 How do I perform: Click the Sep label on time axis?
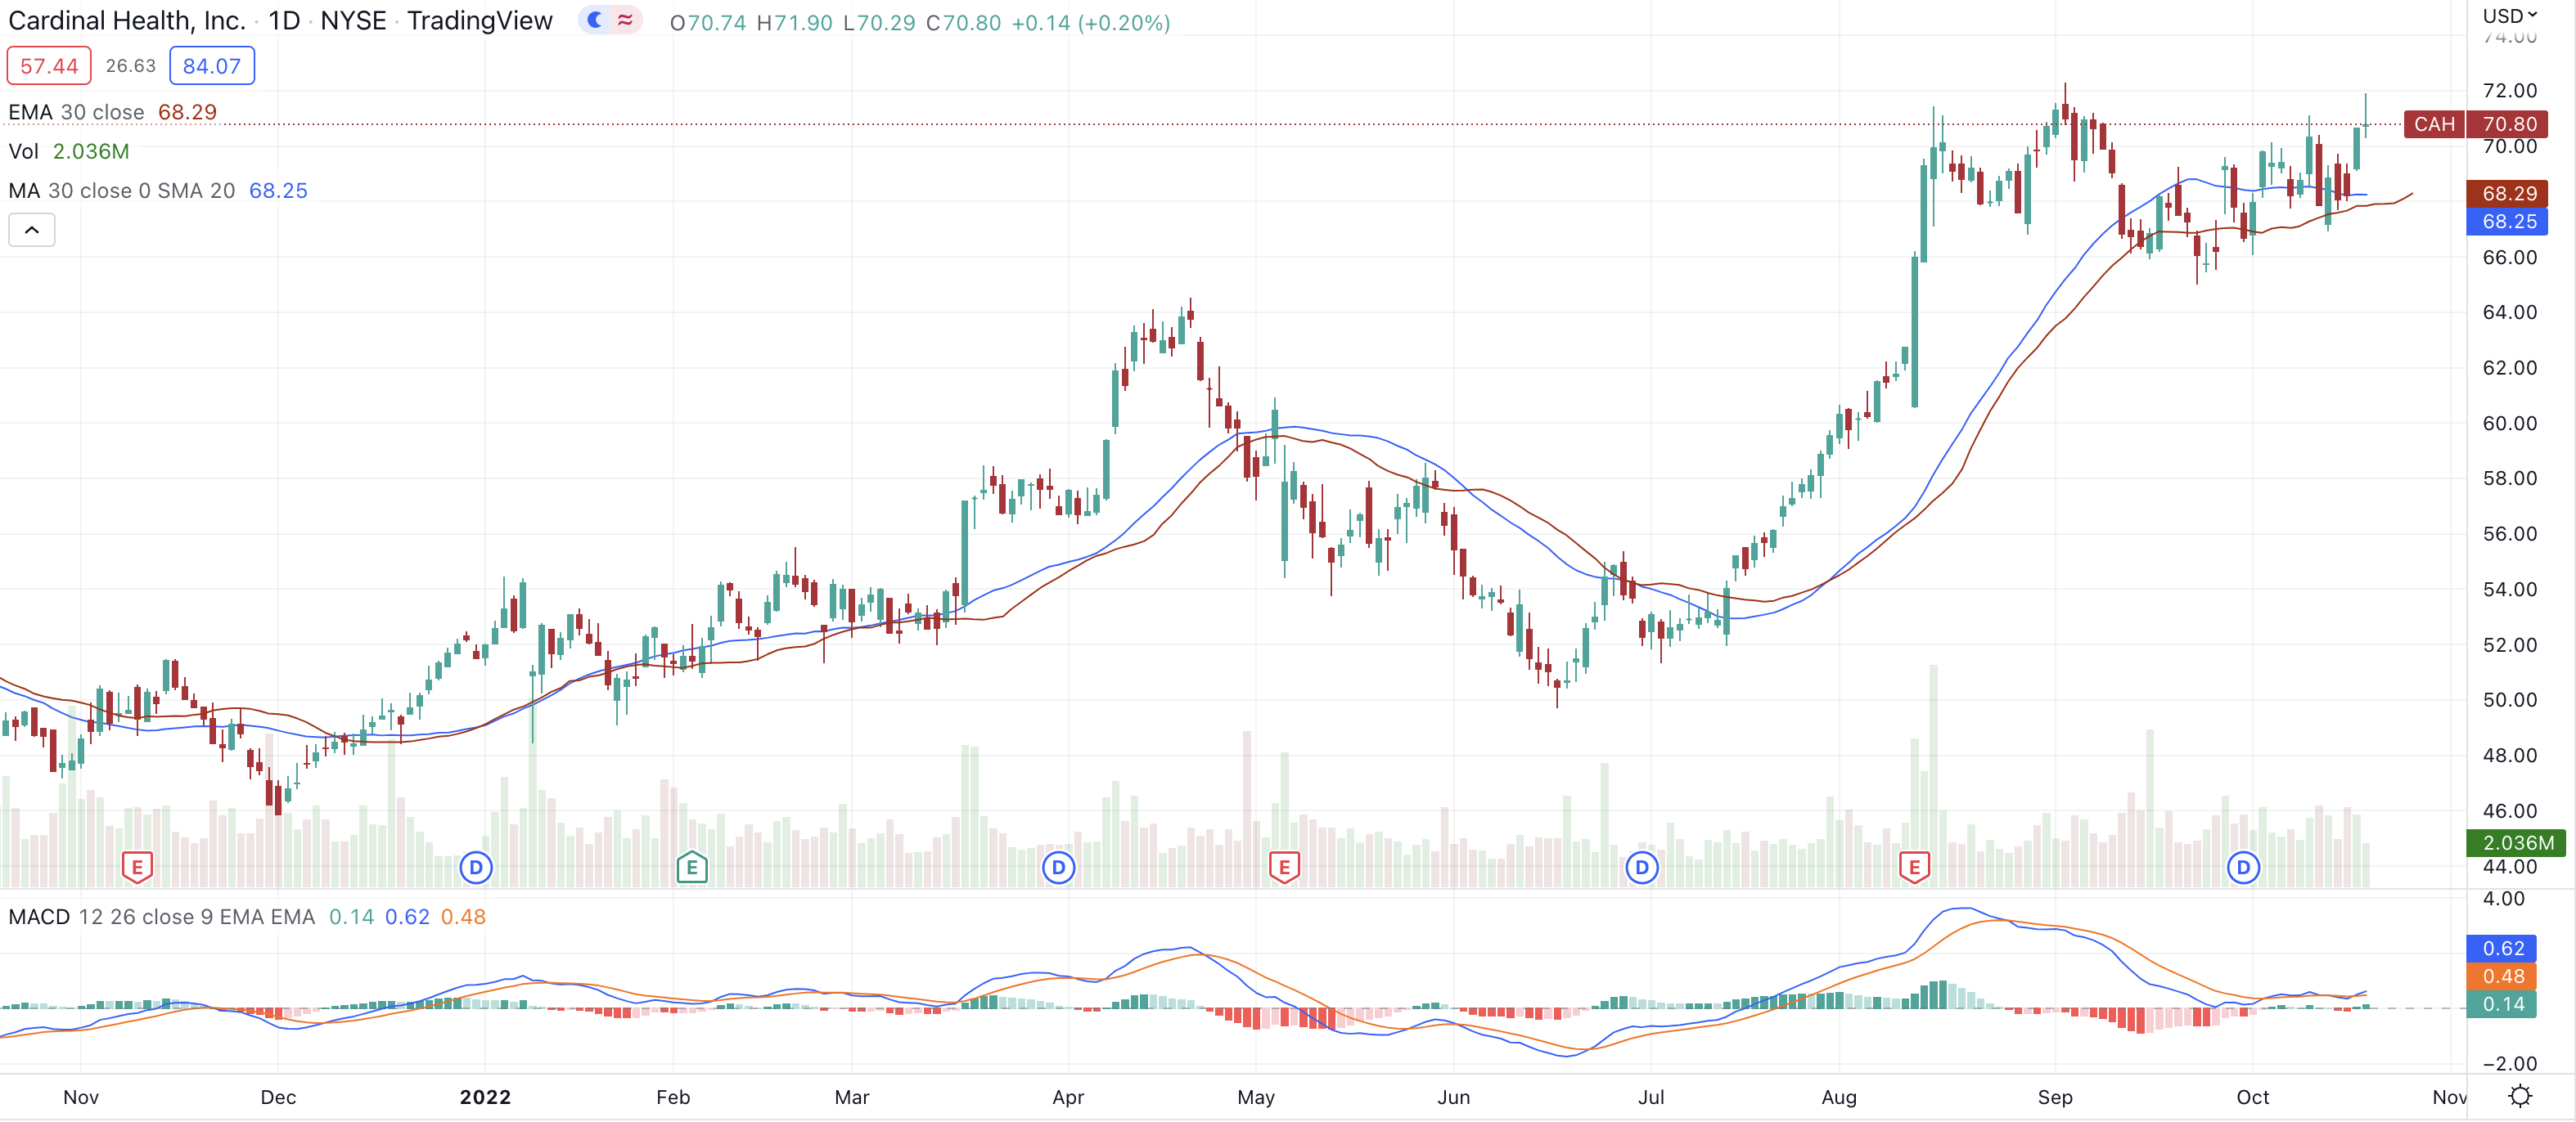coord(2055,1096)
